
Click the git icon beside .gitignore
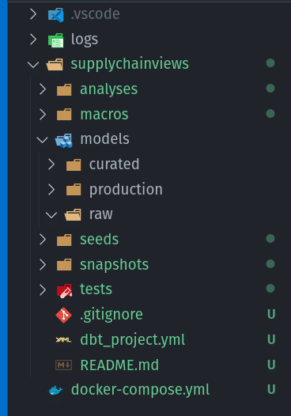[64, 316]
